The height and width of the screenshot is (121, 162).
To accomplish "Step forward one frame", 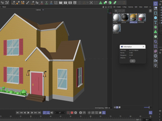I will pos(32,113).
